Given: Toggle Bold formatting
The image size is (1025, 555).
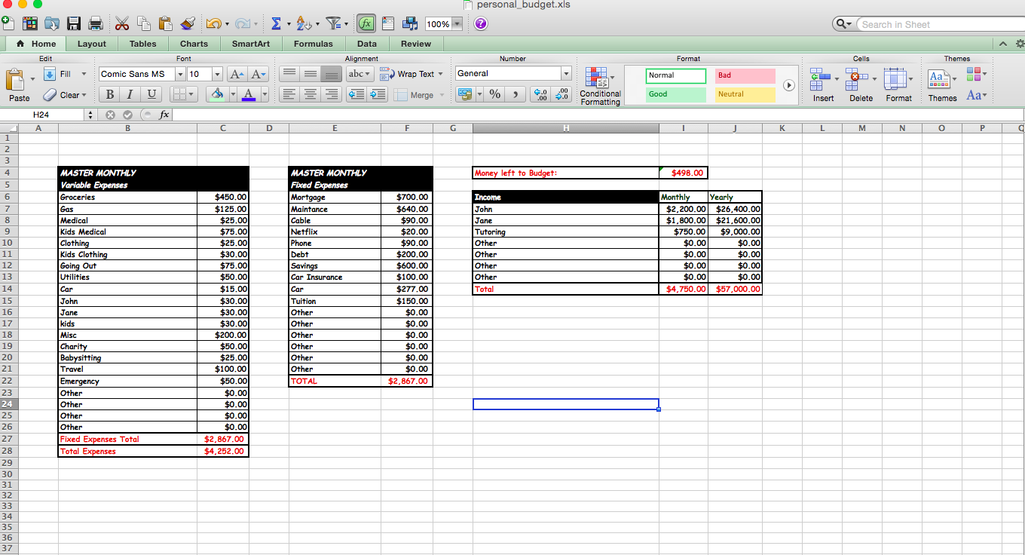Looking at the screenshot, I should click(110, 94).
